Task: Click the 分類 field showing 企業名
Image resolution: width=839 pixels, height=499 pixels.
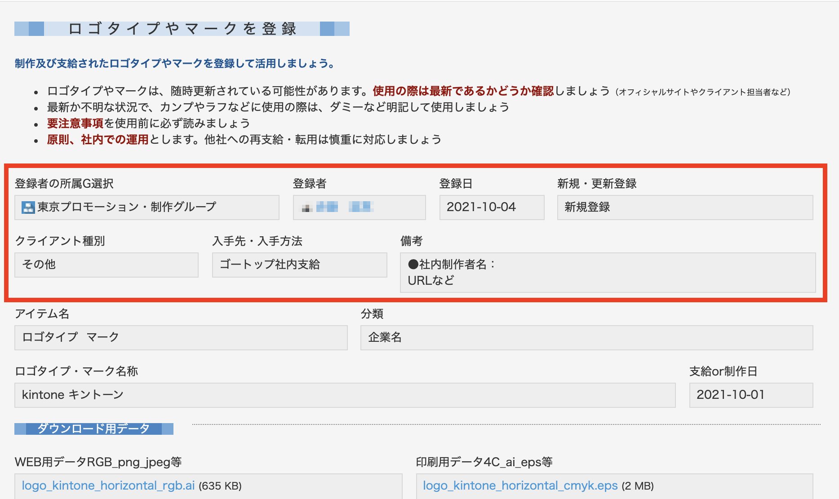Action: pos(587,337)
